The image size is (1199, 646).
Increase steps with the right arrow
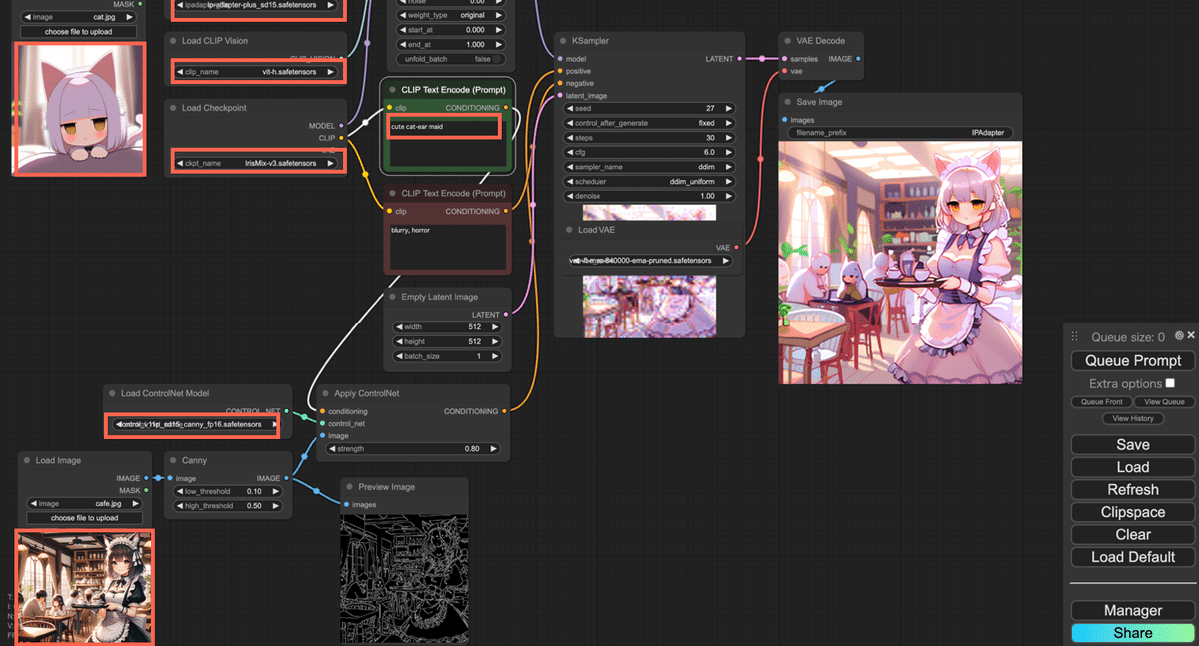click(x=728, y=137)
